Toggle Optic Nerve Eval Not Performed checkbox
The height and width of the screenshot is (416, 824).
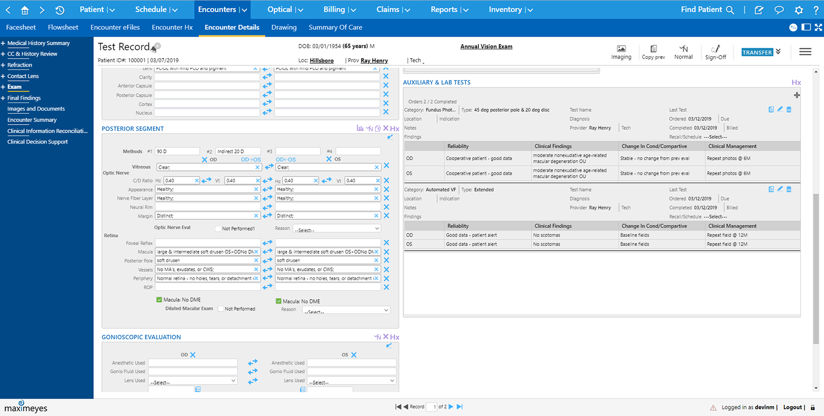click(x=218, y=229)
